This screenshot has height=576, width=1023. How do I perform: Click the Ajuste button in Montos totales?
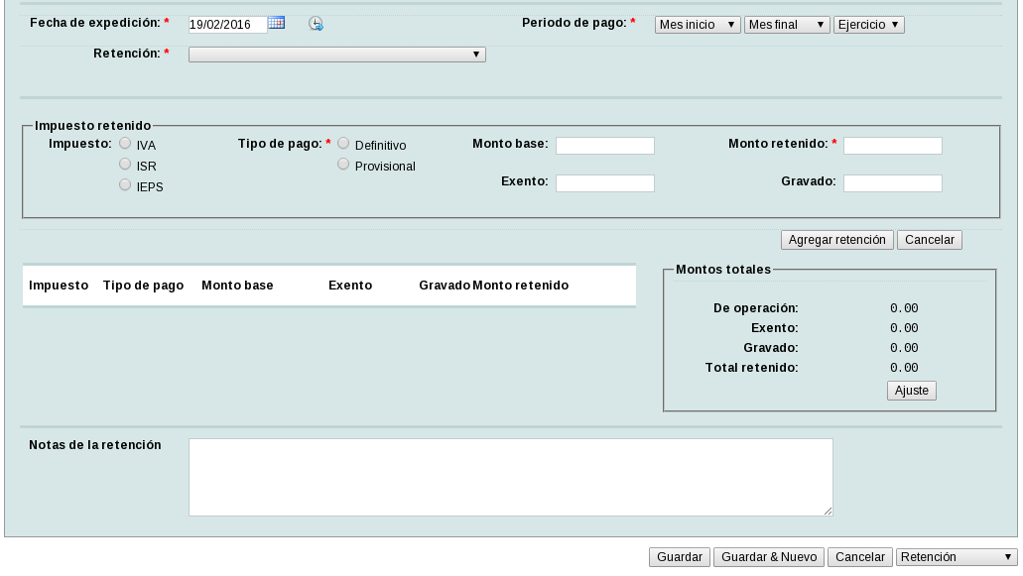click(911, 391)
